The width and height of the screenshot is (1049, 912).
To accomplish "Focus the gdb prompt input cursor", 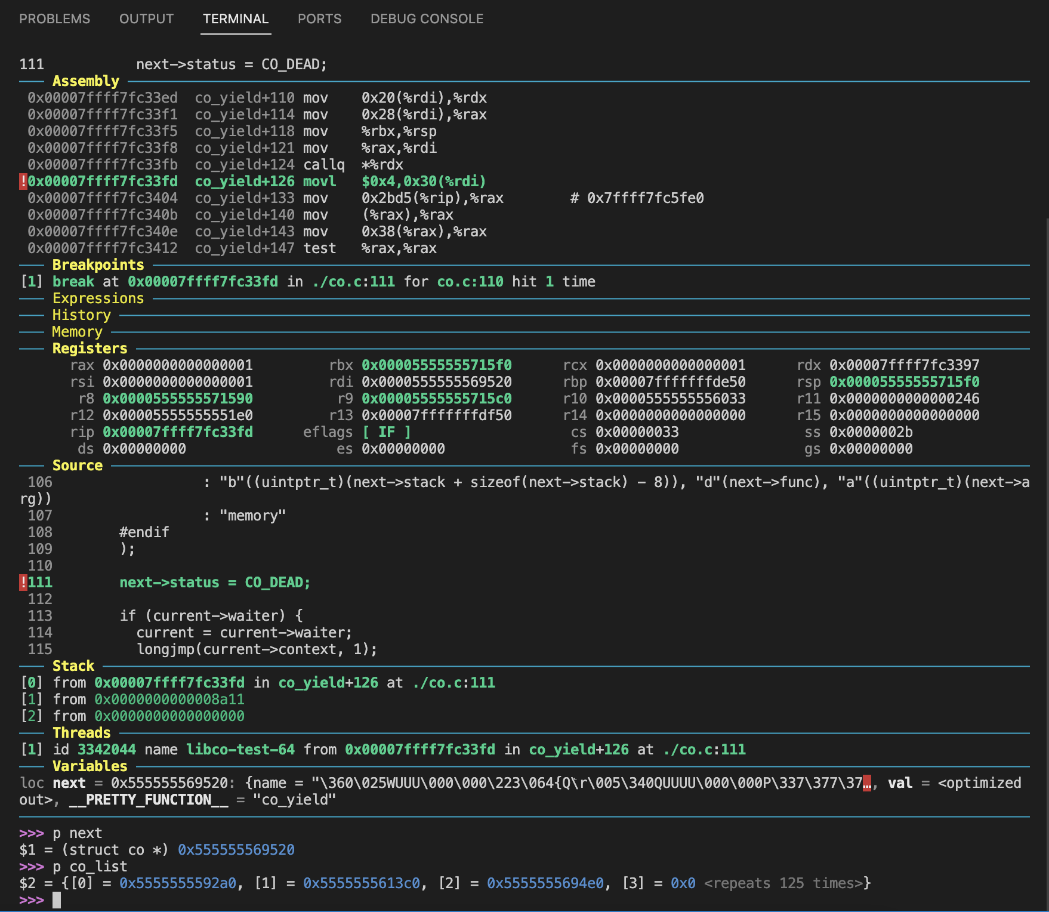I will coord(57,899).
